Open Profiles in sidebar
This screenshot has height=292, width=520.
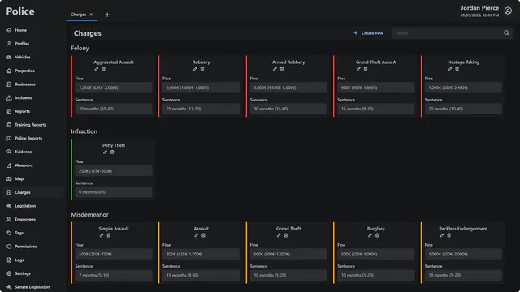[x=32, y=44]
